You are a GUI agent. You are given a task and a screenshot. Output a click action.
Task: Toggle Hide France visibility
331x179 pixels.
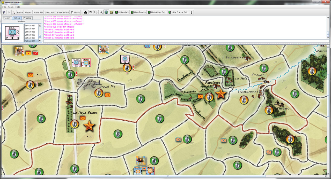[138, 12]
